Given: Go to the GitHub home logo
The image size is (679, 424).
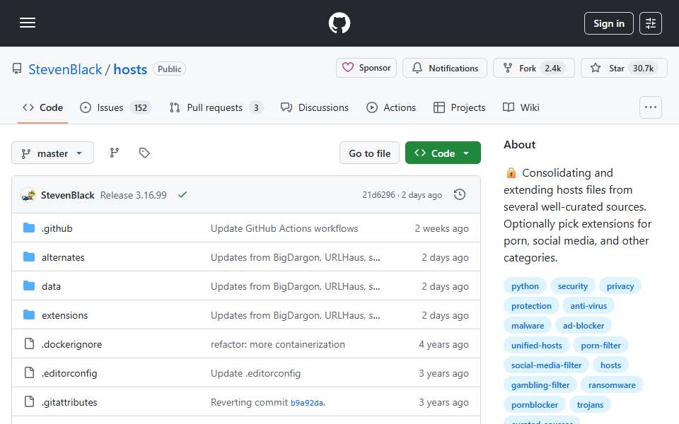Looking at the screenshot, I should point(339,23).
